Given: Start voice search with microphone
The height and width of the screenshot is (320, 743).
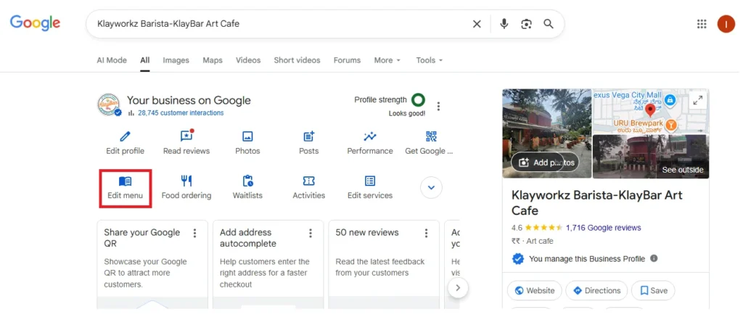Looking at the screenshot, I should [504, 24].
